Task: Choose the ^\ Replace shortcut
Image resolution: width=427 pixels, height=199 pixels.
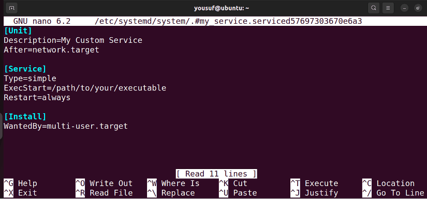Action: (171, 193)
